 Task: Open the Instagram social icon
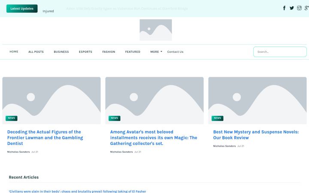(x=299, y=8)
